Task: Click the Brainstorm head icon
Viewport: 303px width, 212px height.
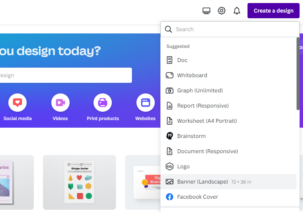Action: 170,136
